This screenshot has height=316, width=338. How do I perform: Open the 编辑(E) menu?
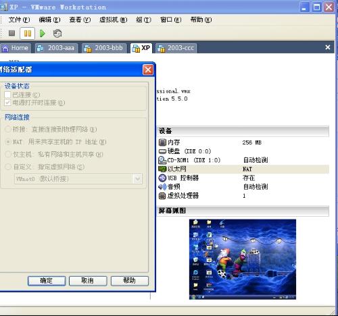[x=49, y=20]
